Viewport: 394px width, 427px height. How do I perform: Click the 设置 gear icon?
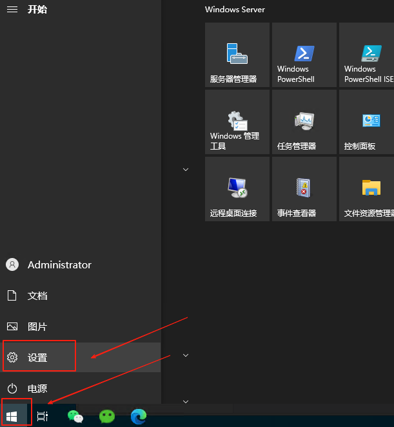tap(12, 357)
